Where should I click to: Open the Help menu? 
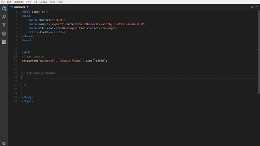pos(60,2)
